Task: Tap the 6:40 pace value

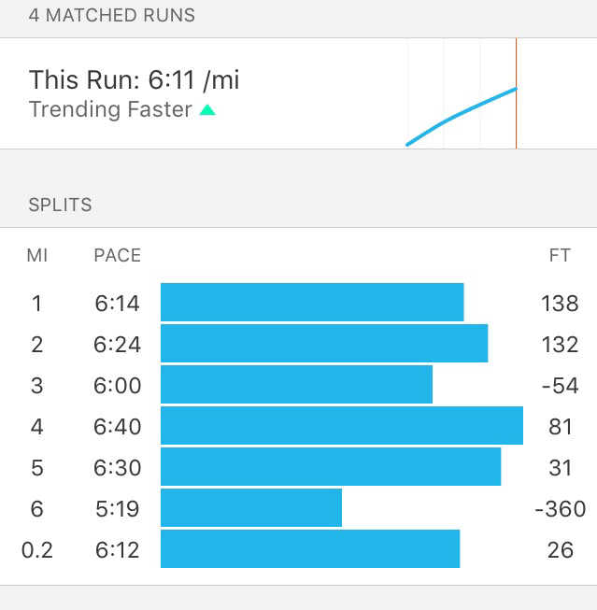Action: [x=118, y=426]
